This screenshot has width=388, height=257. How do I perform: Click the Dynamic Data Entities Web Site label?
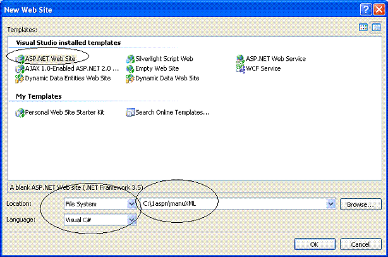point(68,78)
